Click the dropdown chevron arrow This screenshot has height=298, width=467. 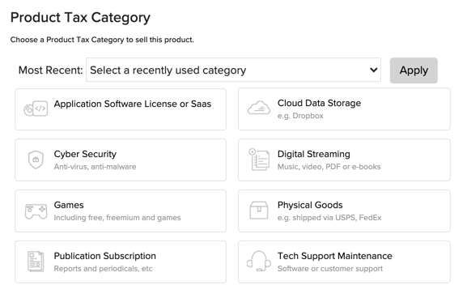[x=373, y=70]
